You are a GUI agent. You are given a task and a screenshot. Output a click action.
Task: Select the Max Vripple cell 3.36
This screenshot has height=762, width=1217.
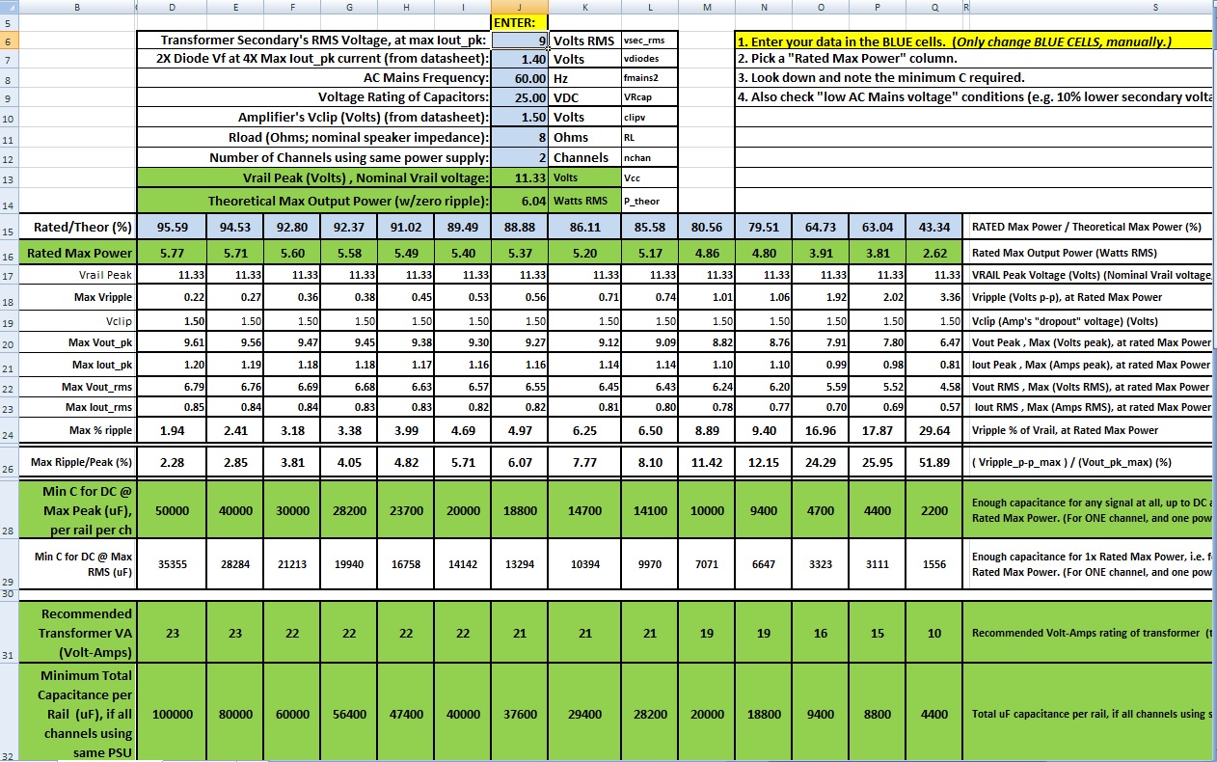[933, 298]
